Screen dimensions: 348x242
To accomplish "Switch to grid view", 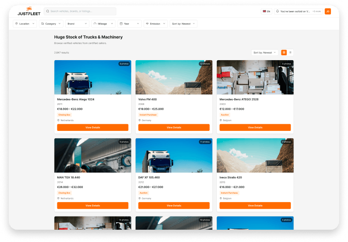I will point(284,52).
